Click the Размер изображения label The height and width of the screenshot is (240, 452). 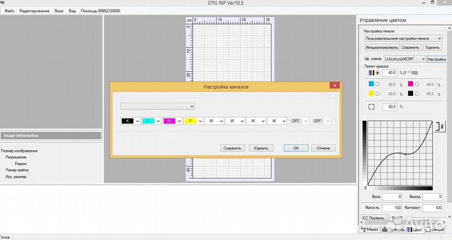click(19, 151)
